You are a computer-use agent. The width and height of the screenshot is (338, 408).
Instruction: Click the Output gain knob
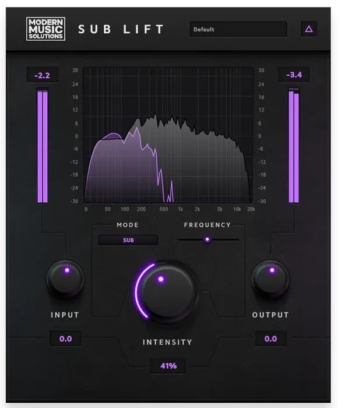click(x=270, y=279)
